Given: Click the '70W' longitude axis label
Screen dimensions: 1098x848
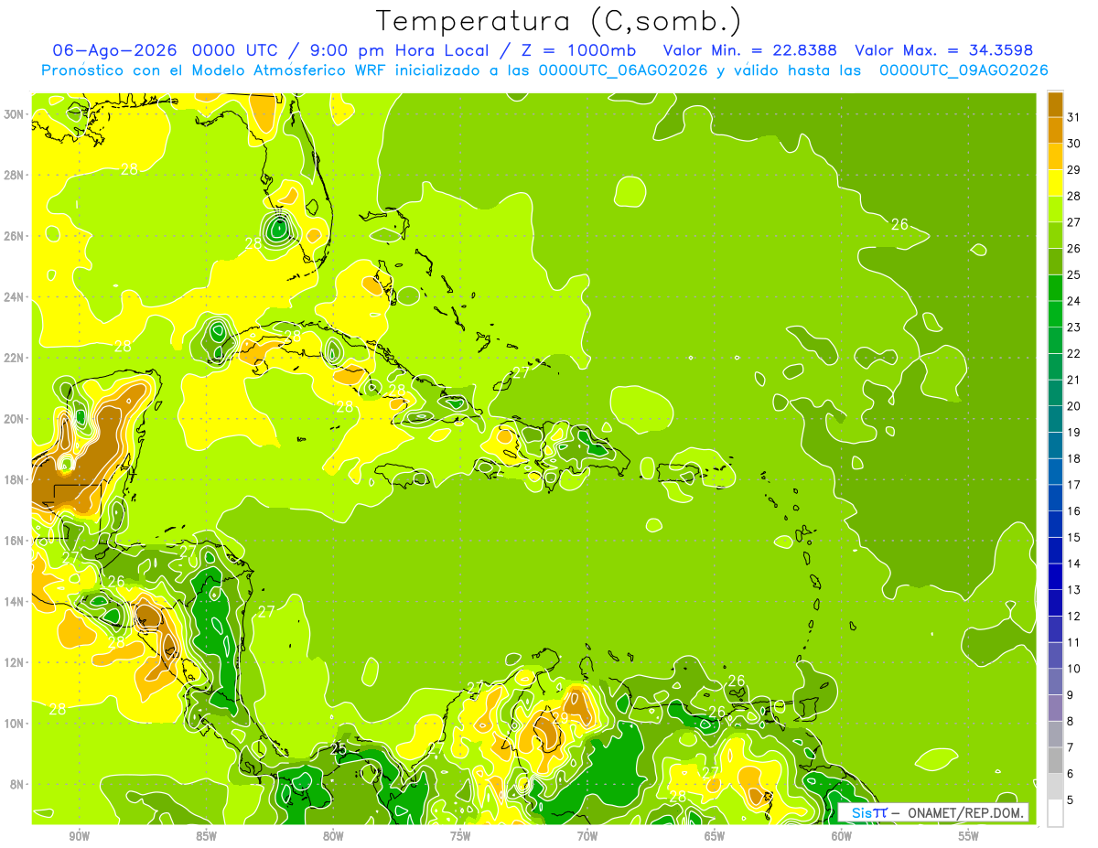Looking at the screenshot, I should click(587, 836).
